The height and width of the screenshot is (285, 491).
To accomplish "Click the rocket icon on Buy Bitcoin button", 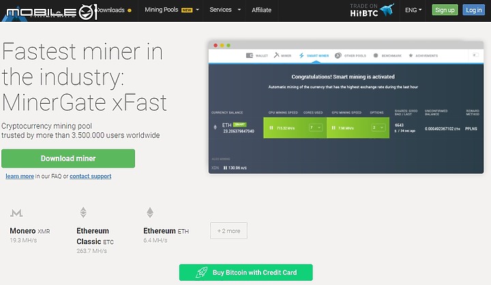I will click(201, 273).
